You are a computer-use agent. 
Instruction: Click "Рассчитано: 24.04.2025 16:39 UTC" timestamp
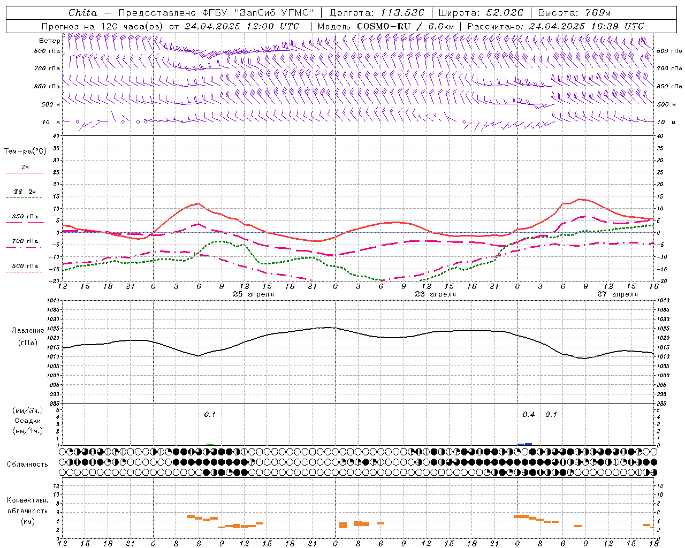tap(555, 26)
